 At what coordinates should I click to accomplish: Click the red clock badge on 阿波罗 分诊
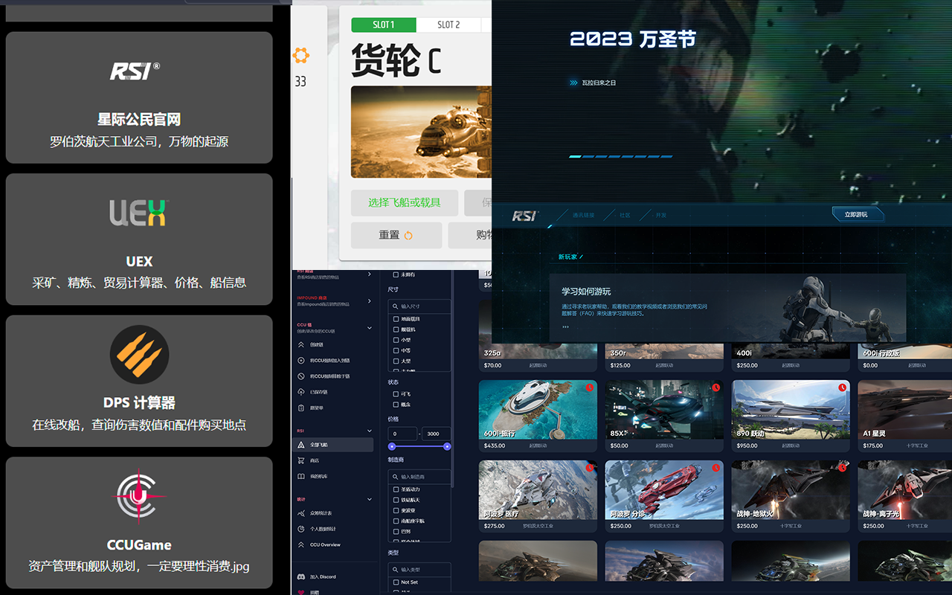click(x=716, y=468)
